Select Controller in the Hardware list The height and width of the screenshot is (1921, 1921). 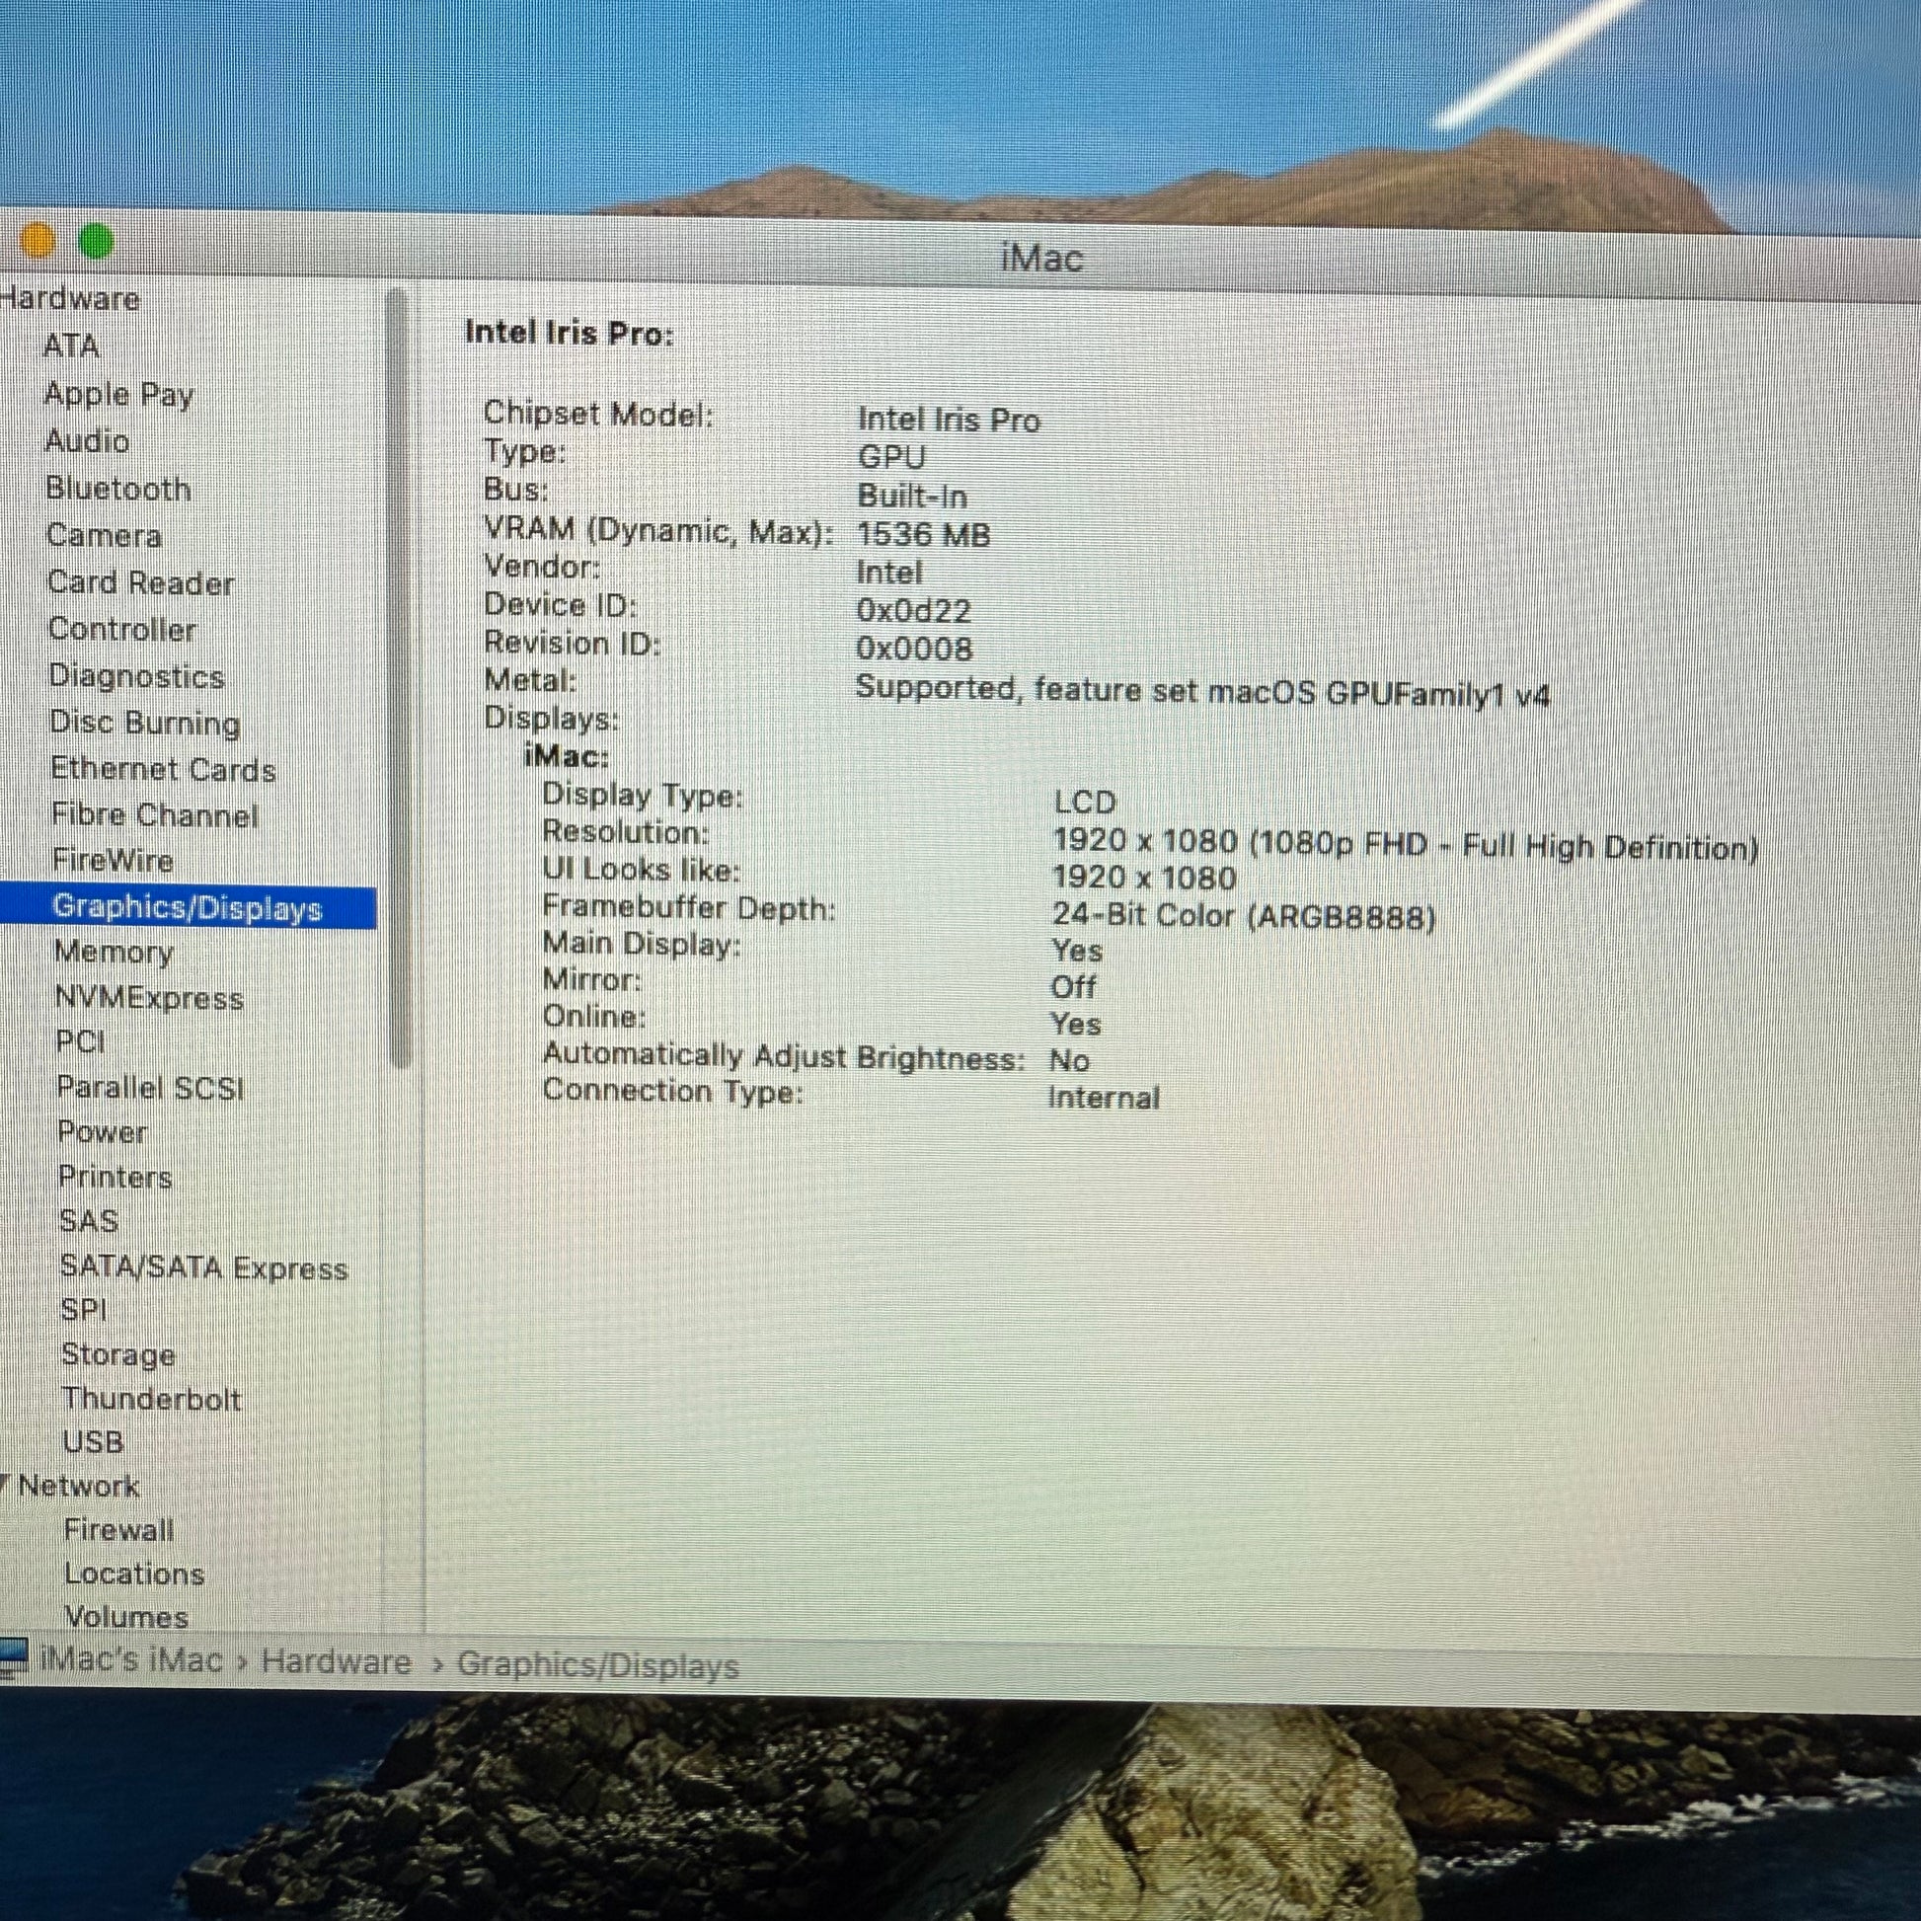[122, 630]
